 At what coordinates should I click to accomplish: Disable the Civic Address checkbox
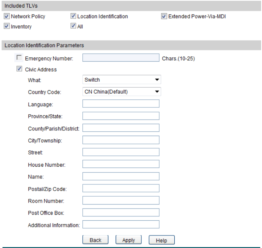coord(19,69)
